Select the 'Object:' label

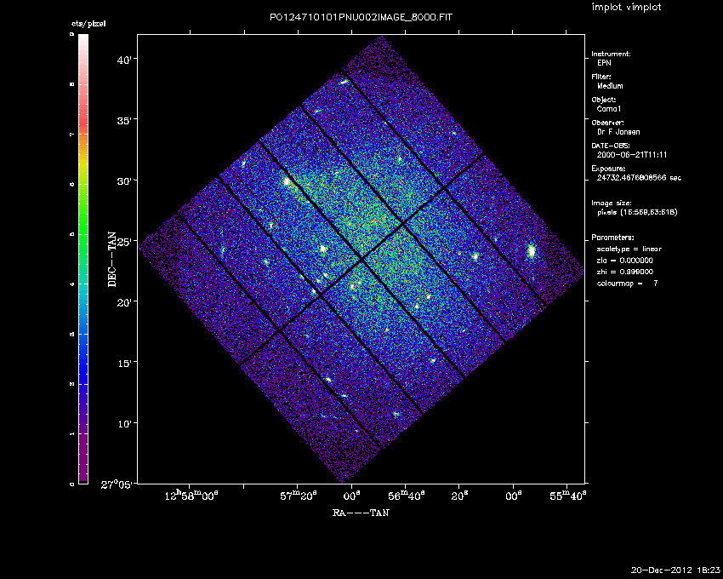point(604,100)
